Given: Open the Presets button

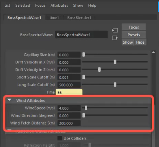Looking at the screenshot, I should (x=134, y=35).
